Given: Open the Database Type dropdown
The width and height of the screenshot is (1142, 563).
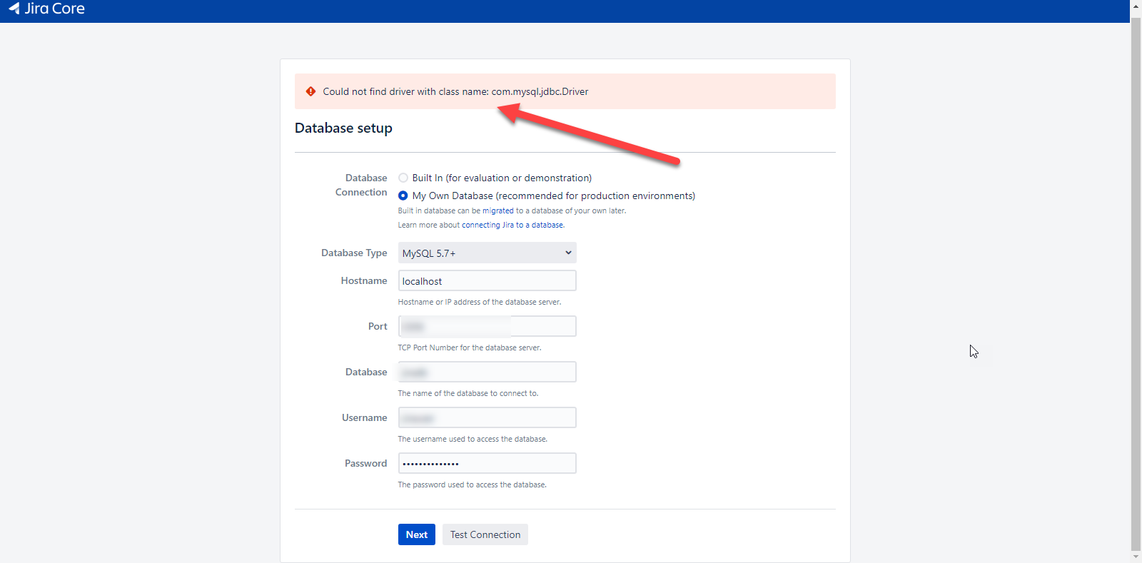Looking at the screenshot, I should [487, 253].
